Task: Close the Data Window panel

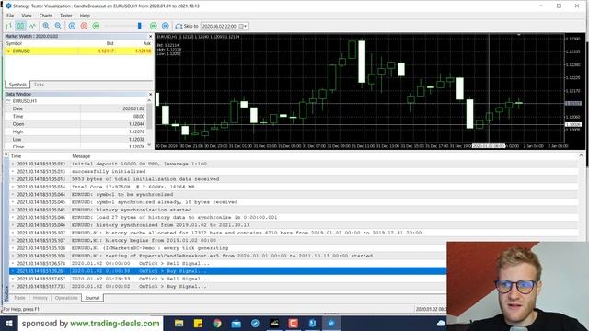Action: click(x=151, y=94)
